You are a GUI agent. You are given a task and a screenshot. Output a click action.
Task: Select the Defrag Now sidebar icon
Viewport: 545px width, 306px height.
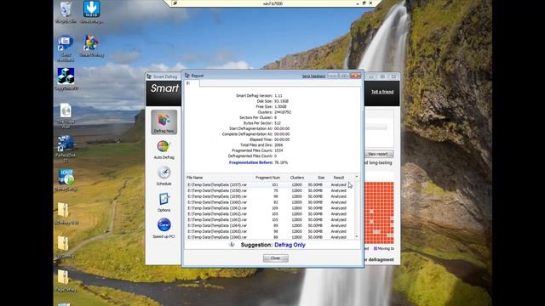[163, 122]
